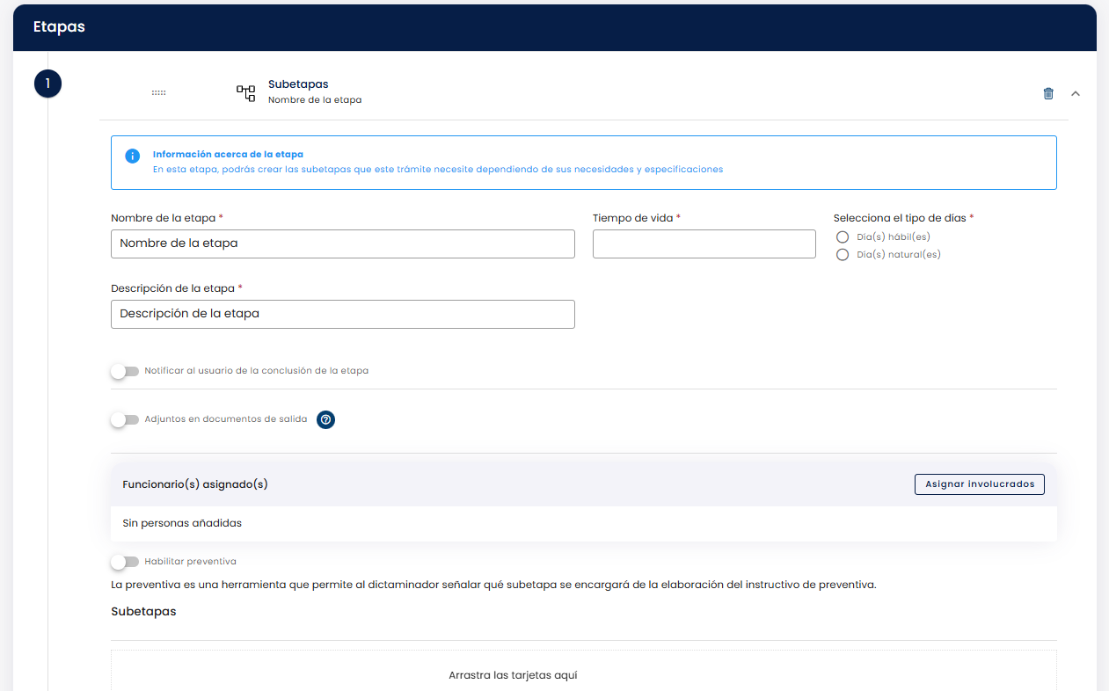Click the Subetapas title in stage header
The image size is (1109, 691).
tap(298, 84)
